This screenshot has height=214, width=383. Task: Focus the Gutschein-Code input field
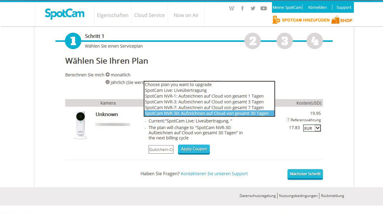click(161, 149)
